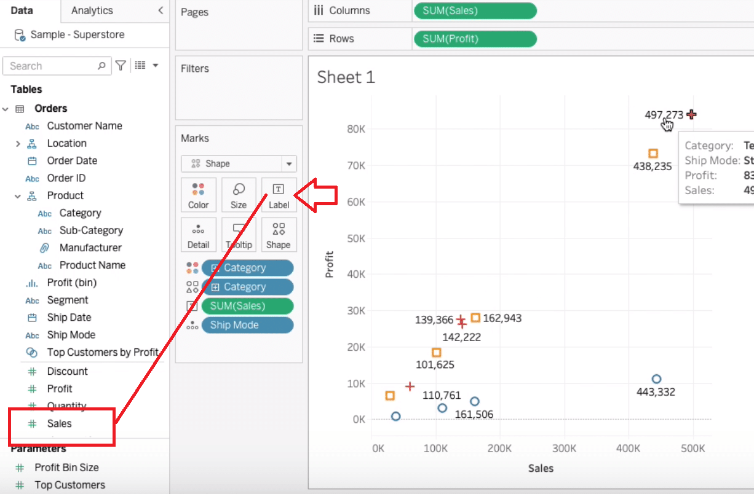Collapse the Data pane with the chevron
Screen dimensions: 754x494
tap(161, 10)
